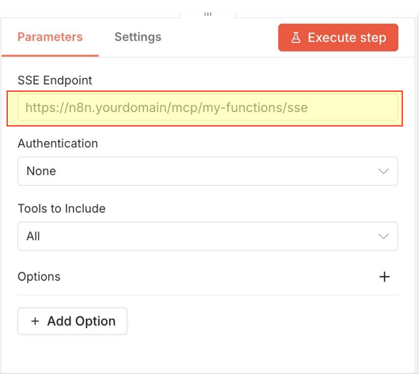Screen dimensions: 419x377
Task: Click the plus icon beside Options
Action: [385, 277]
